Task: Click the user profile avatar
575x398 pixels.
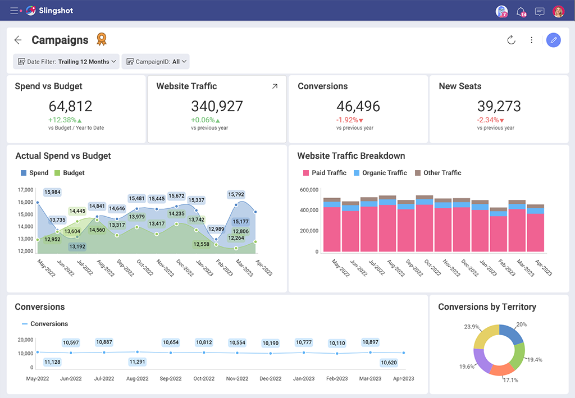Action: [x=558, y=11]
